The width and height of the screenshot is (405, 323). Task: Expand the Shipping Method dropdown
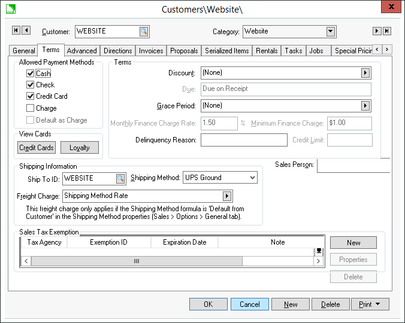pos(252,178)
